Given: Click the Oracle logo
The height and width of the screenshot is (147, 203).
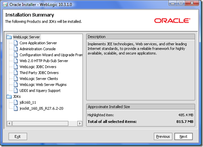Looking at the screenshot, I should (x=172, y=21).
